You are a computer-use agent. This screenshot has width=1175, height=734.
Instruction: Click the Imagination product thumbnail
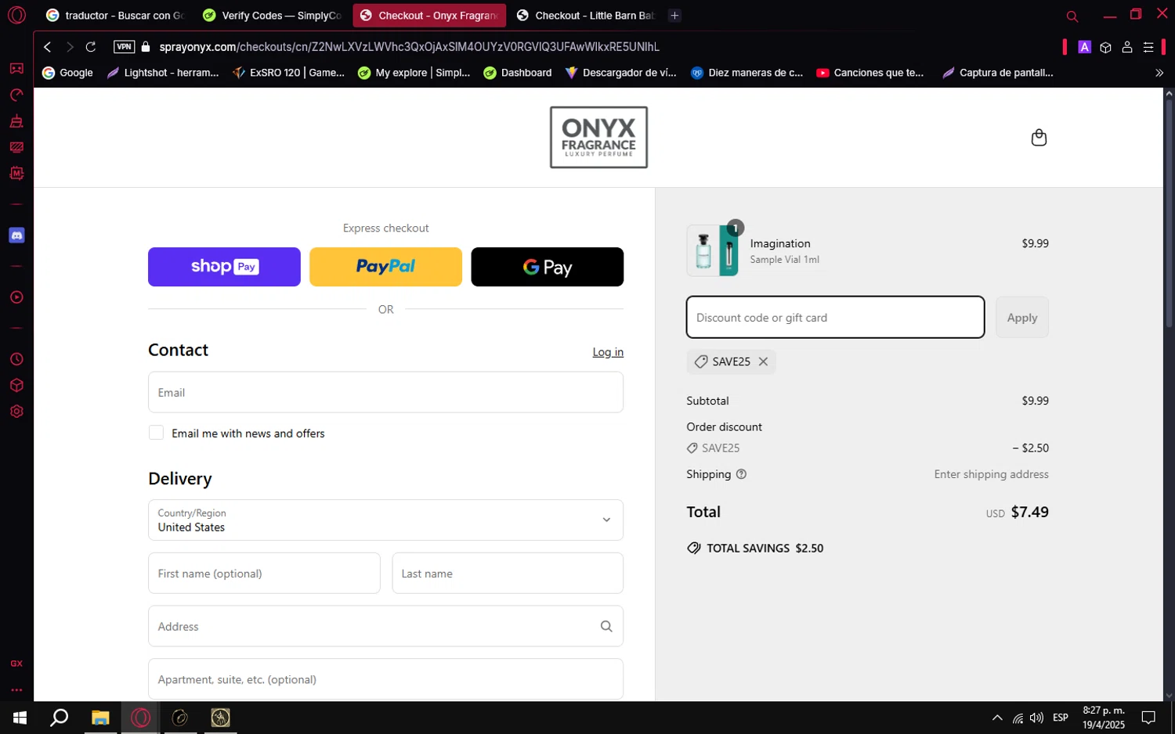(713, 251)
